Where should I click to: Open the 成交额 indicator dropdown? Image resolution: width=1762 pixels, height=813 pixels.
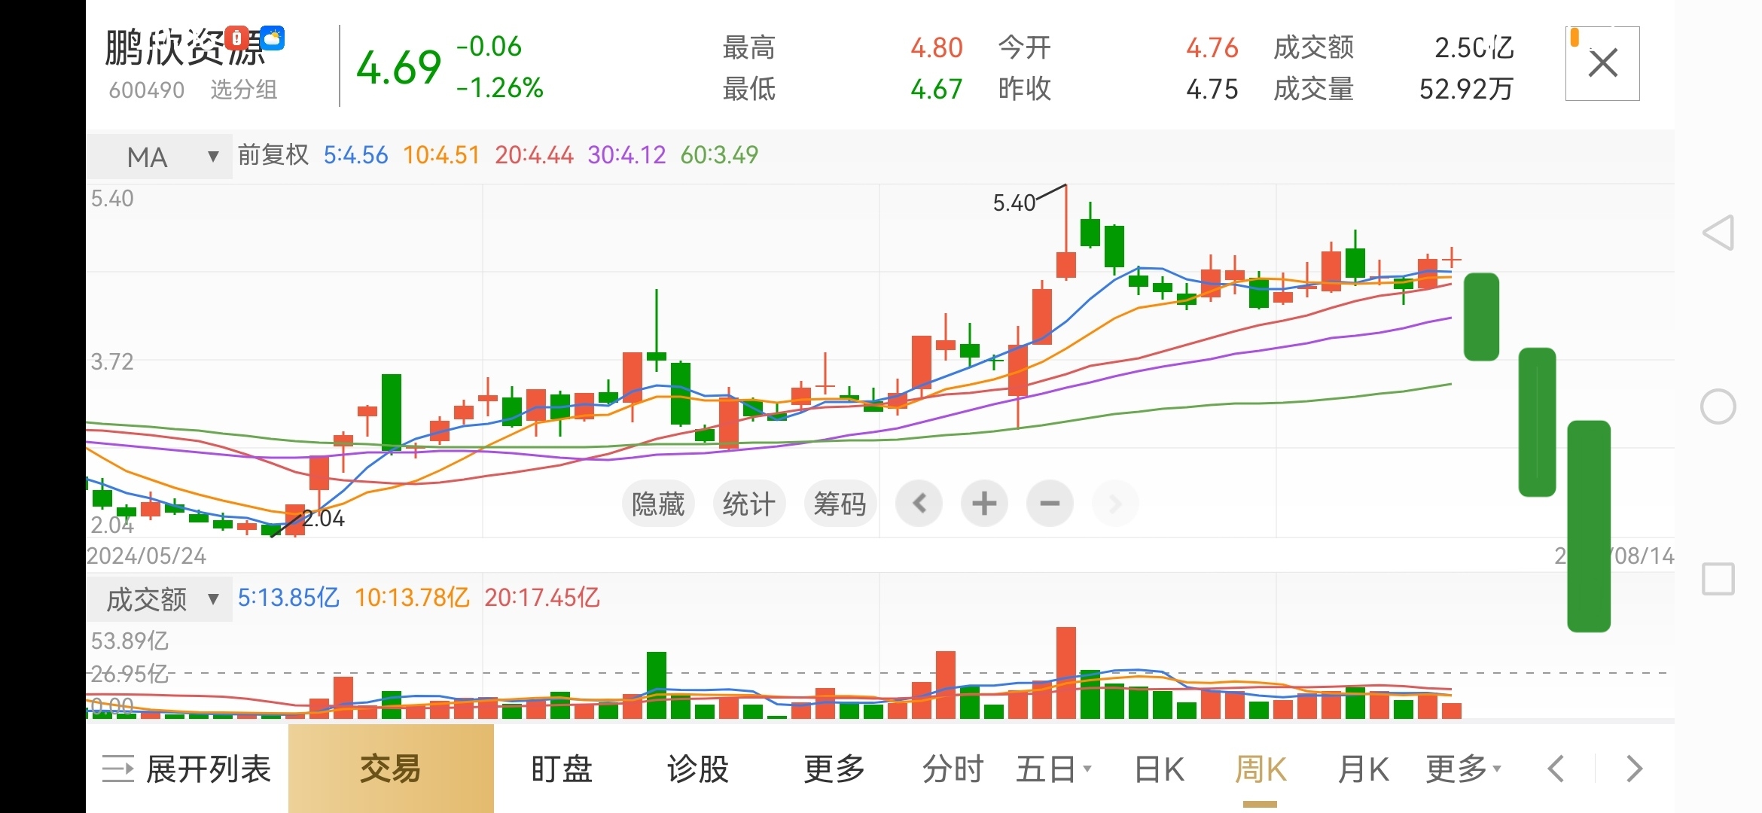click(160, 599)
